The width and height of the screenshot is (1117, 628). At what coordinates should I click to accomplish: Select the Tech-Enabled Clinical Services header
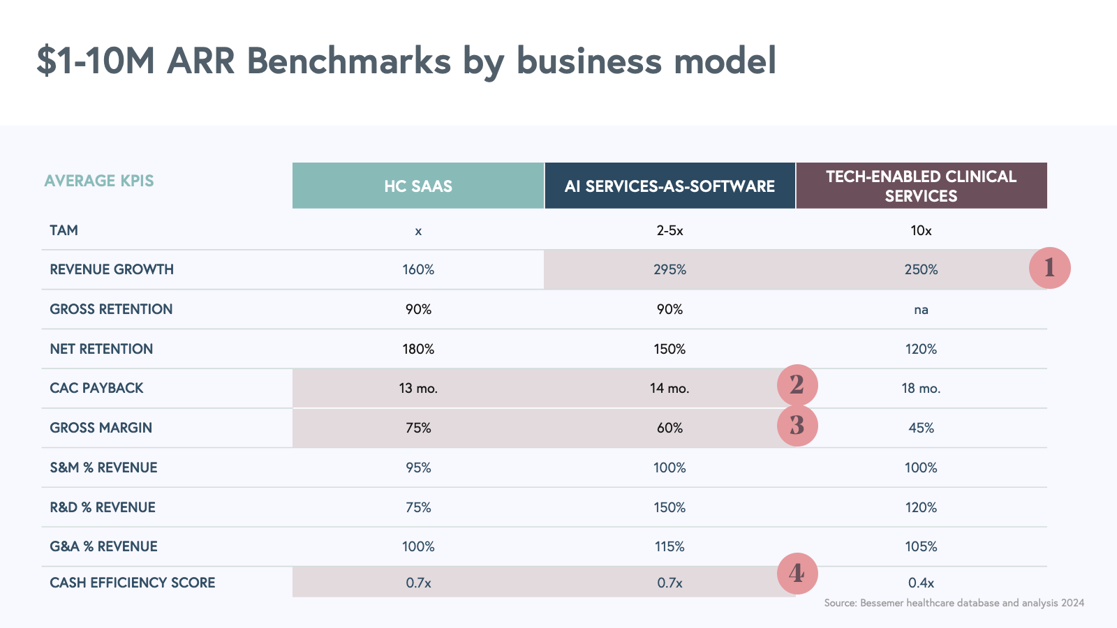(x=921, y=186)
